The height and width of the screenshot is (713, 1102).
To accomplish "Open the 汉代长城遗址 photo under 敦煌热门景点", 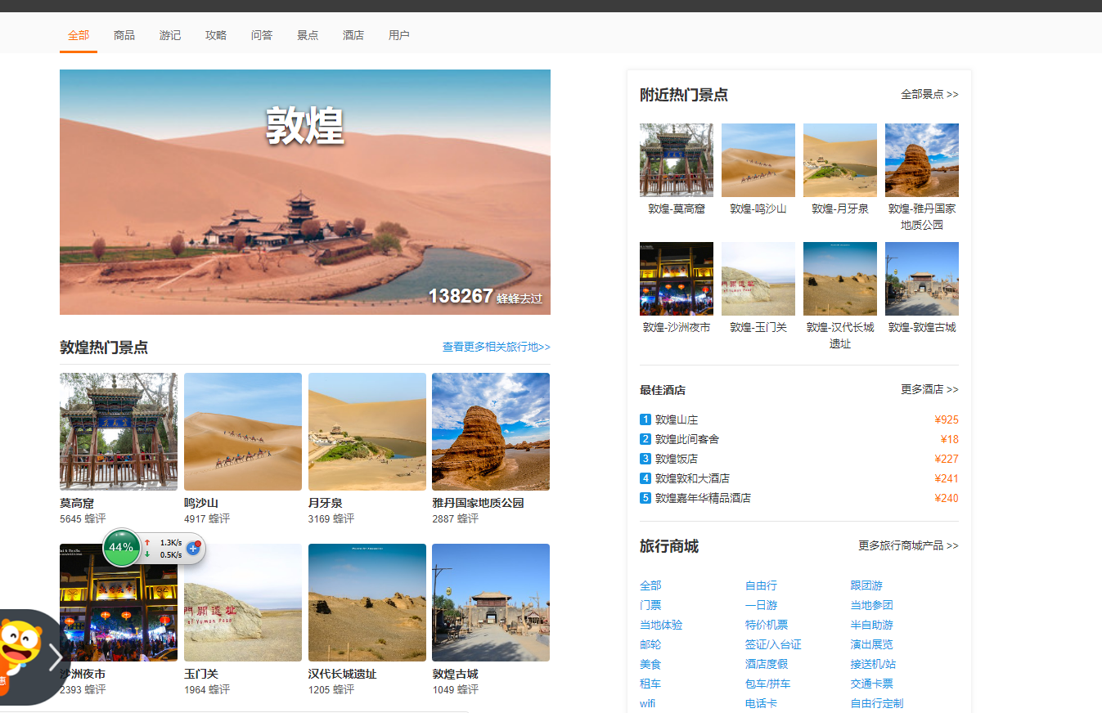I will point(367,603).
